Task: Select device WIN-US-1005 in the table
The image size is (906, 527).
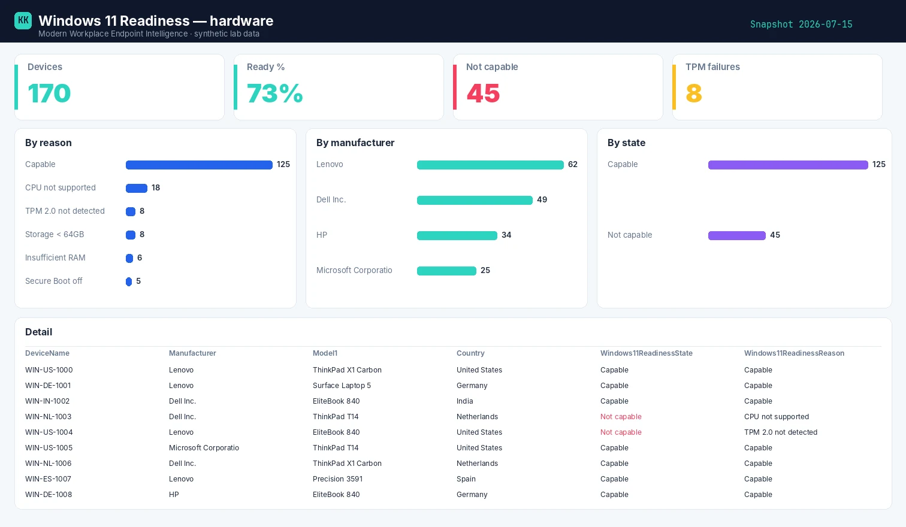Action: [x=49, y=448]
